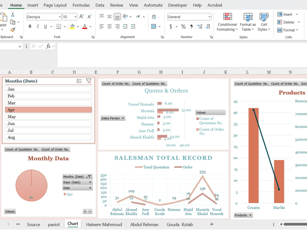Click Increase Font Size icon

point(82,17)
